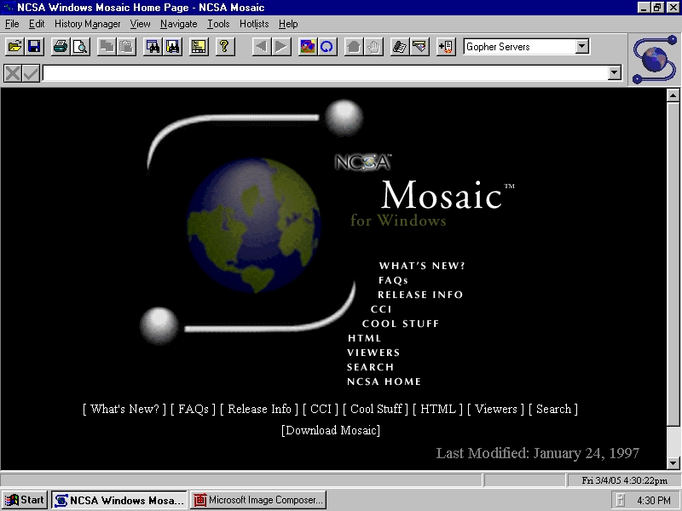Viewport: 682px width, 511px height.
Task: Click the gray checkmark accept URL button
Action: pyautogui.click(x=31, y=73)
